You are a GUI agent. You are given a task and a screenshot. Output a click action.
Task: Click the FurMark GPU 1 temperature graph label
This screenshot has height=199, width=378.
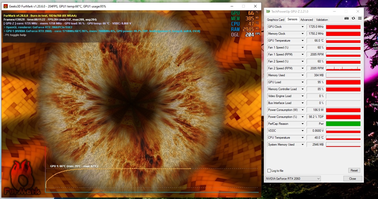pos(74,166)
